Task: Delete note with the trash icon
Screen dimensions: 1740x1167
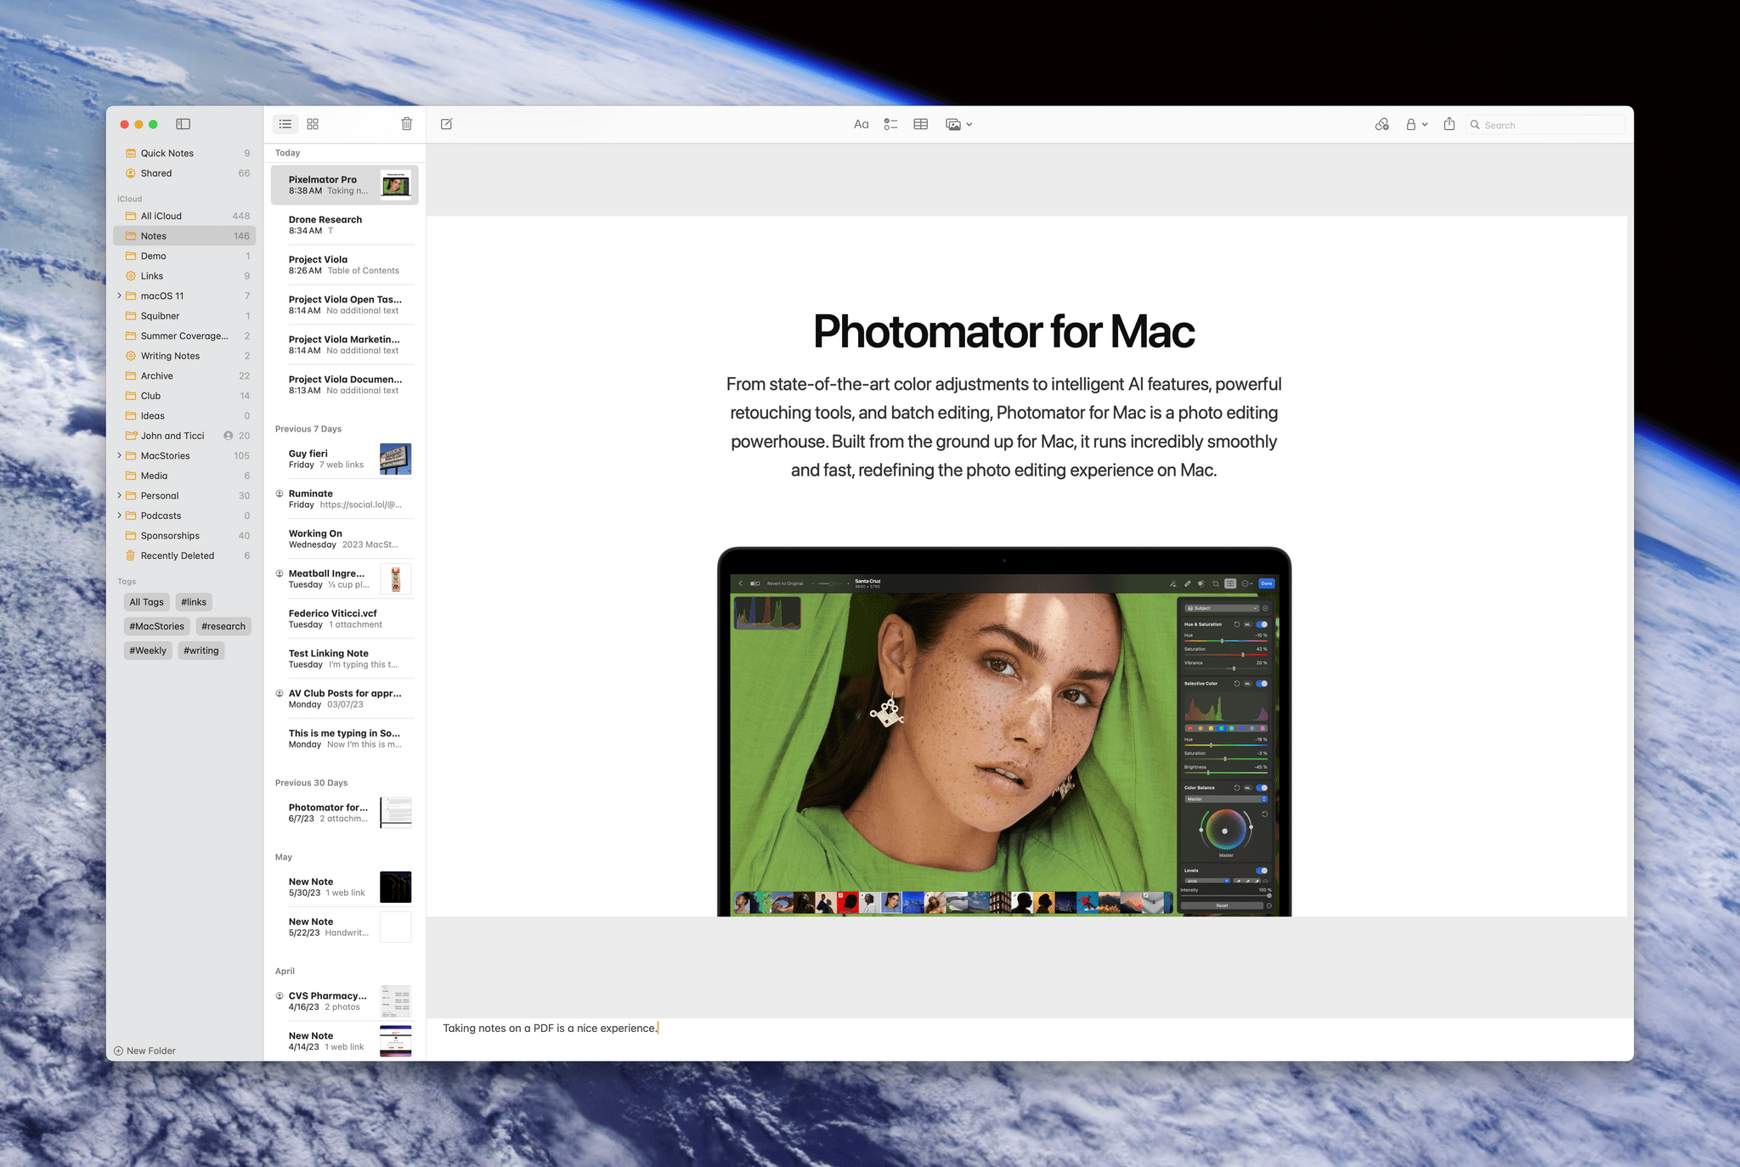Action: [407, 124]
